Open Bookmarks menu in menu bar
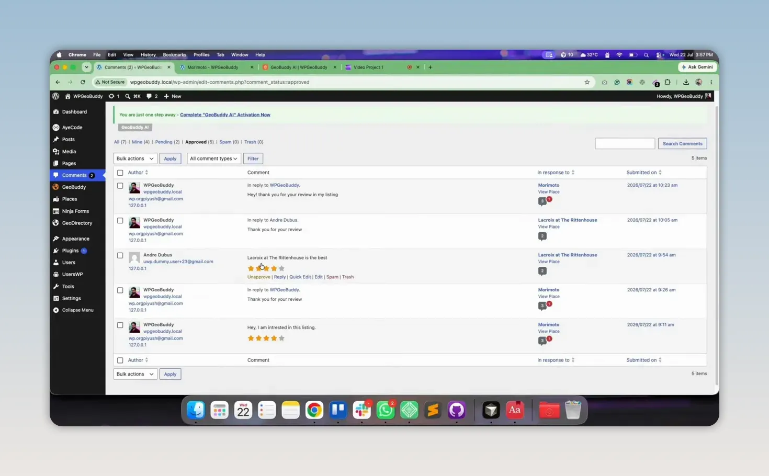 (x=174, y=54)
